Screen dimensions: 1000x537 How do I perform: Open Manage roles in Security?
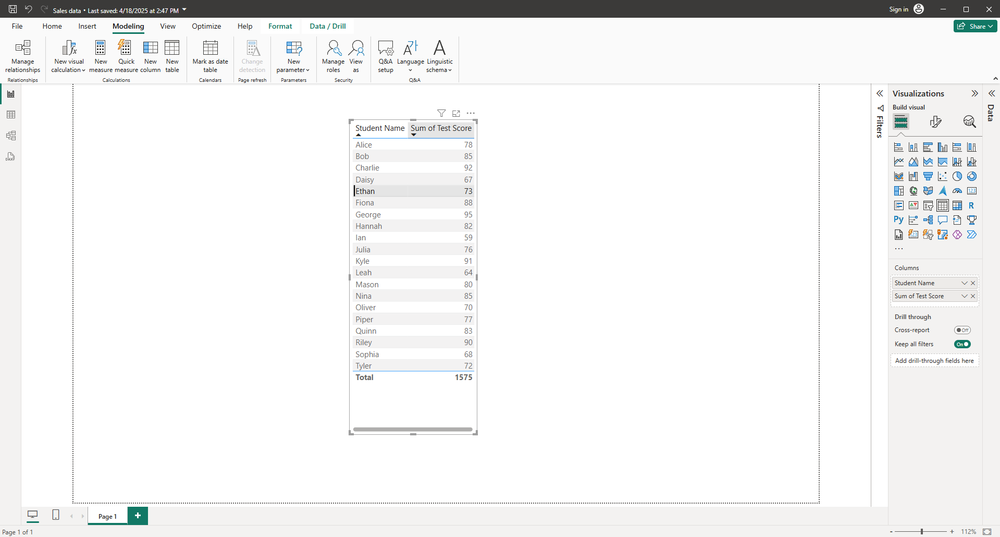pyautogui.click(x=333, y=56)
